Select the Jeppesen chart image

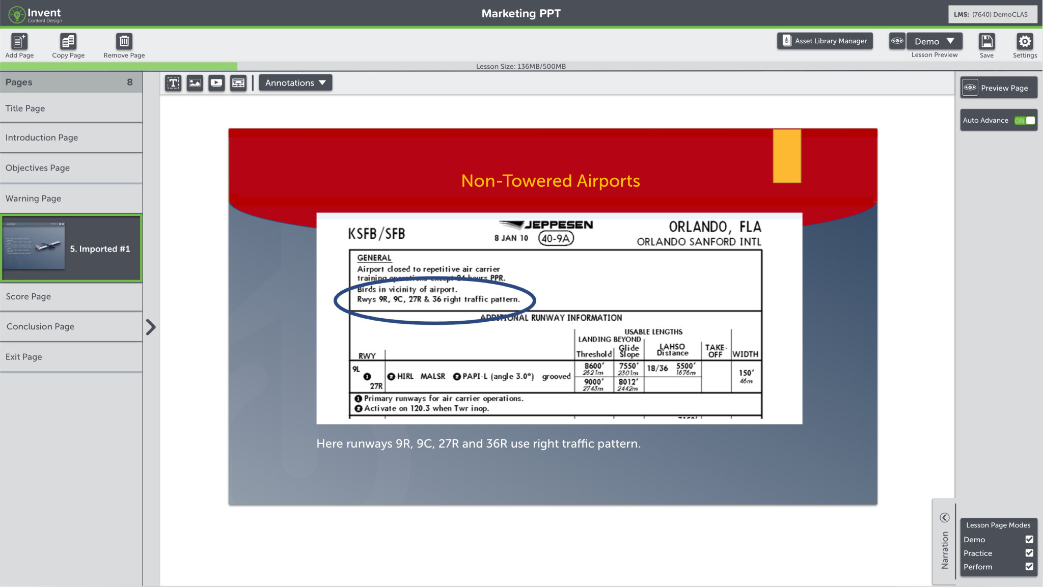(559, 318)
